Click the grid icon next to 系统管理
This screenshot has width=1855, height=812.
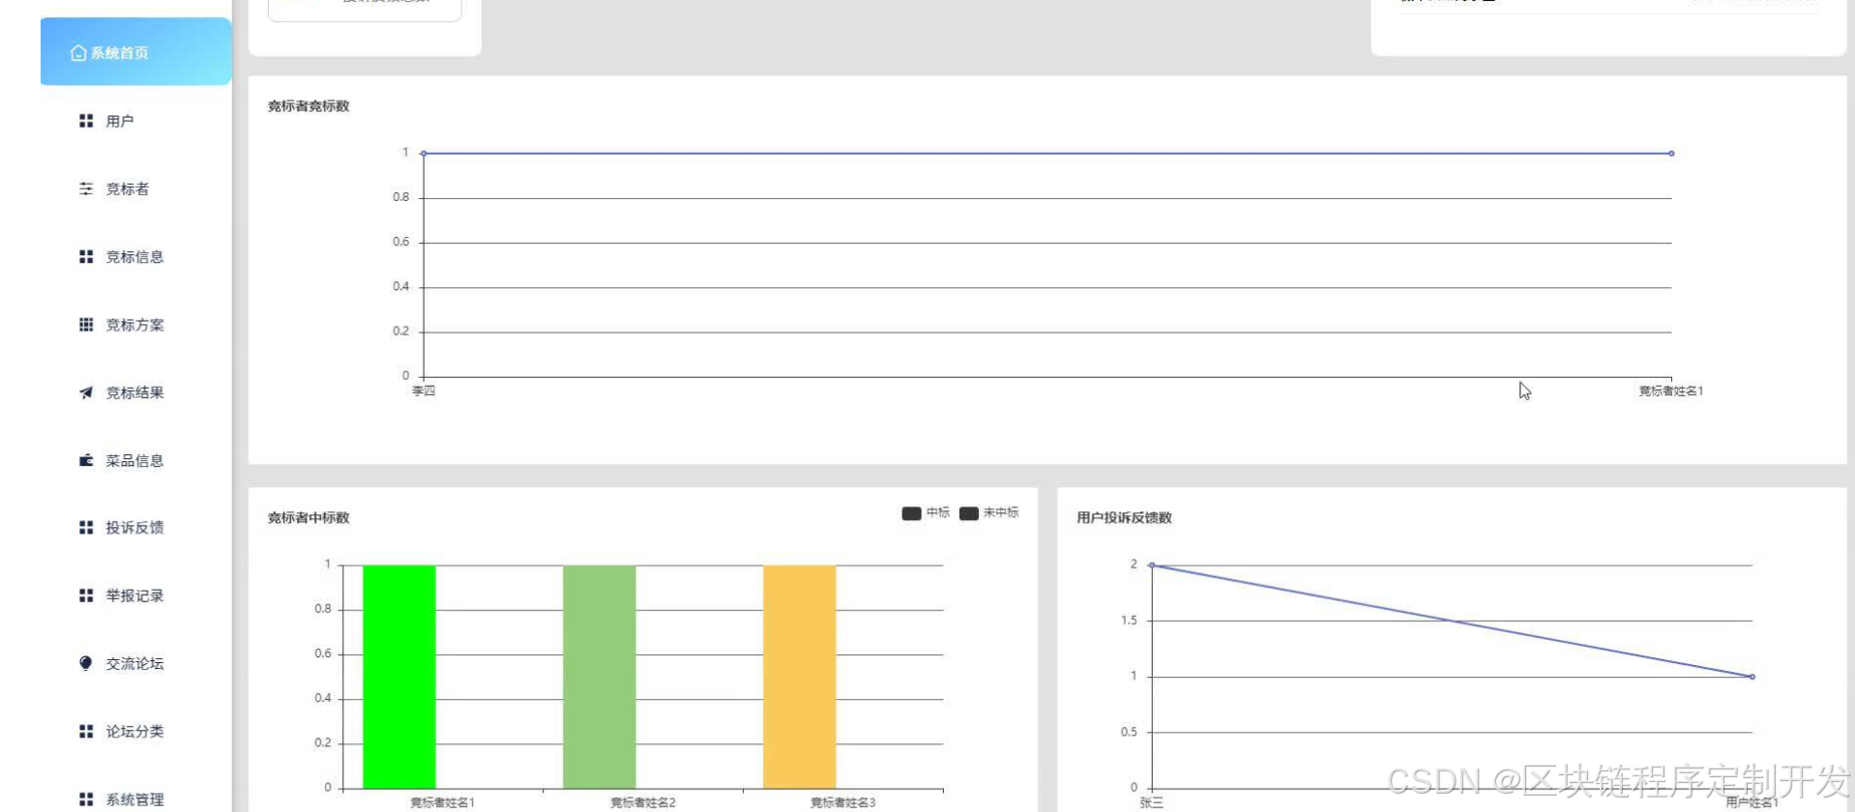point(86,799)
